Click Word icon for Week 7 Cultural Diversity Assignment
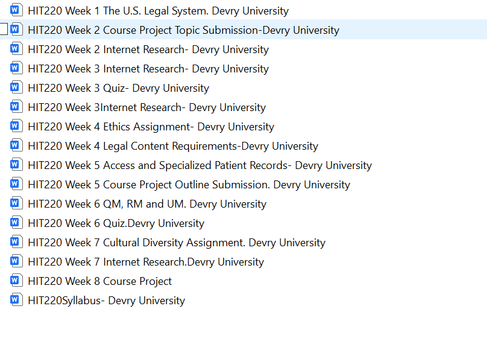Screen dimensions: 487x338 [16, 241]
